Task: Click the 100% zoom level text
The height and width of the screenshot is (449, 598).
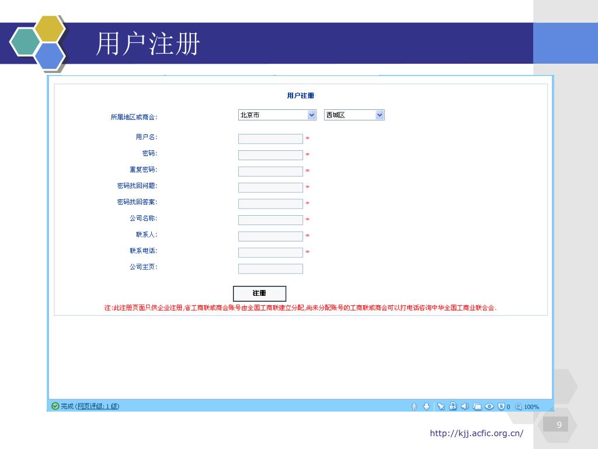Action: (x=531, y=407)
